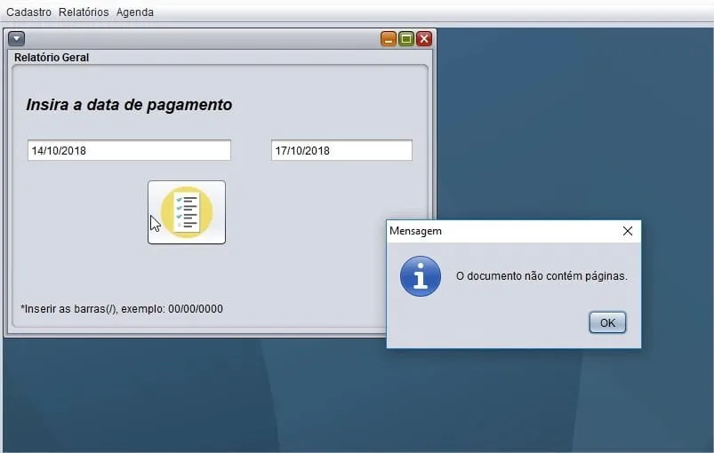
Task: Click the blue information icon in the dialog
Action: (421, 276)
